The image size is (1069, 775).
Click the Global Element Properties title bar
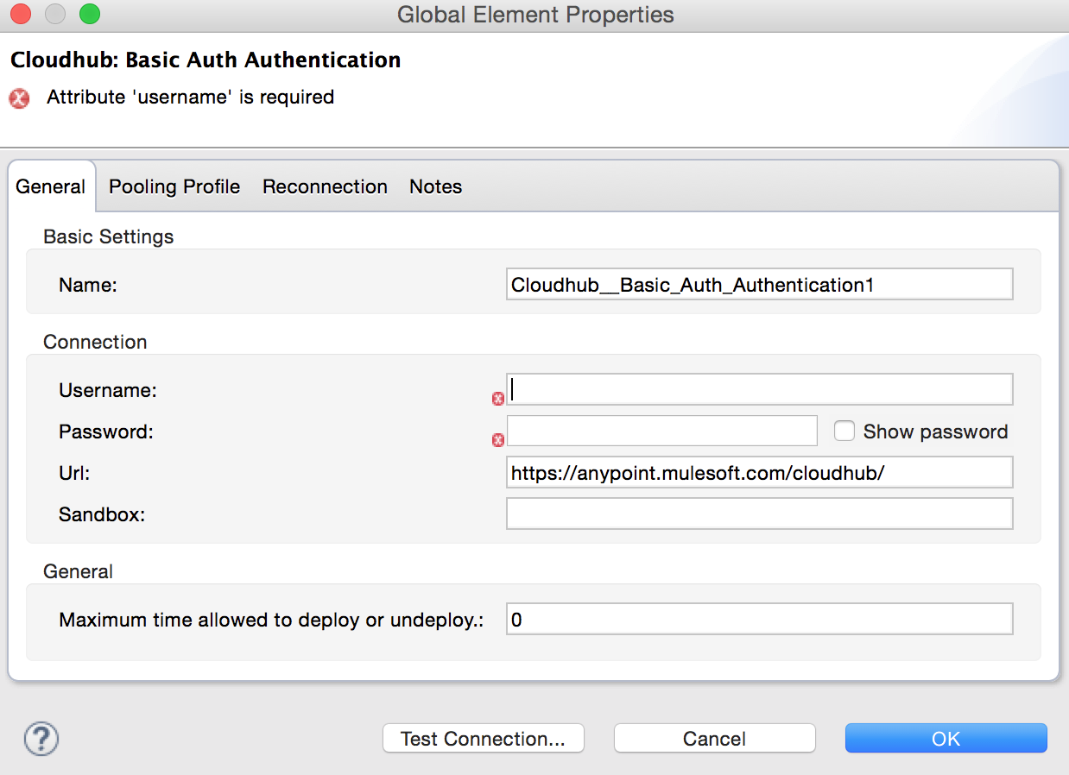[534, 14]
